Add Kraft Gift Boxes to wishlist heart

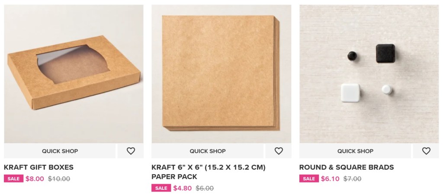point(131,151)
